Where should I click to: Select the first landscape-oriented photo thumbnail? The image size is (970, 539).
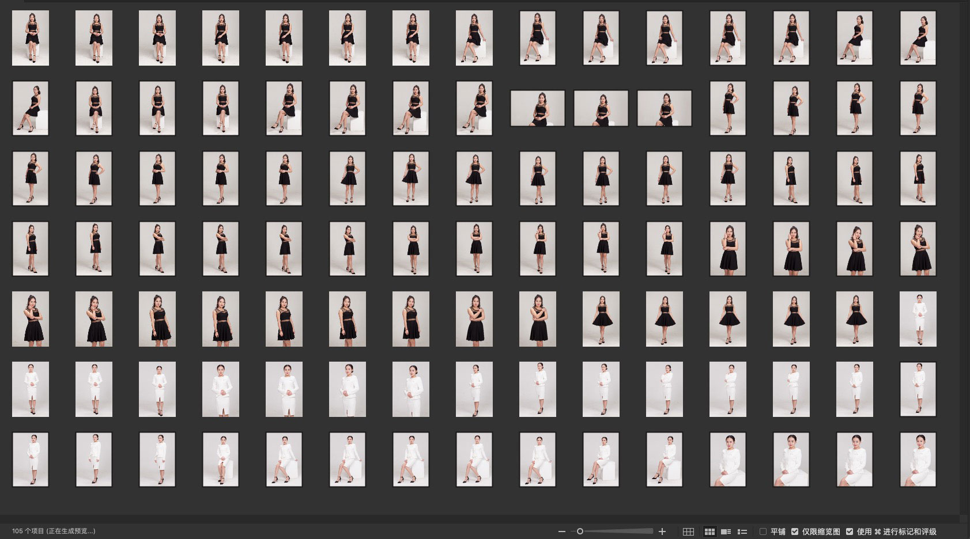537,108
